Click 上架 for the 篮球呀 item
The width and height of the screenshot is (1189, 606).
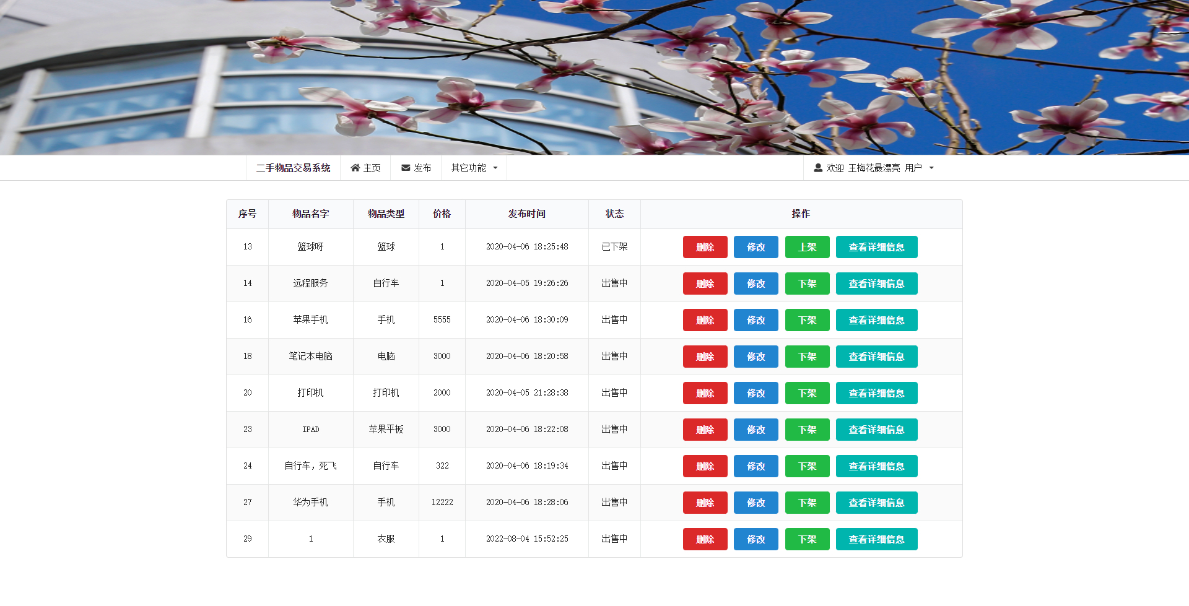coord(807,246)
